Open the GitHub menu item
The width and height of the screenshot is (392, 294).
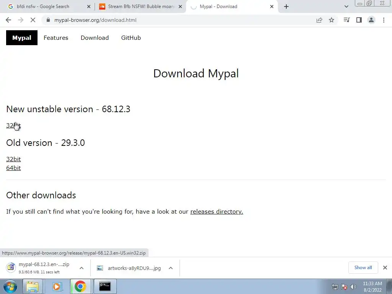pos(131,38)
